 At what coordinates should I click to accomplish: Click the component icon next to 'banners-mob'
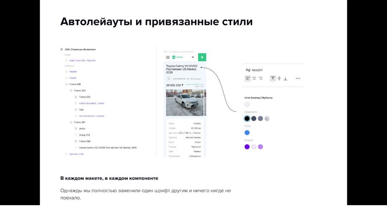(66, 154)
